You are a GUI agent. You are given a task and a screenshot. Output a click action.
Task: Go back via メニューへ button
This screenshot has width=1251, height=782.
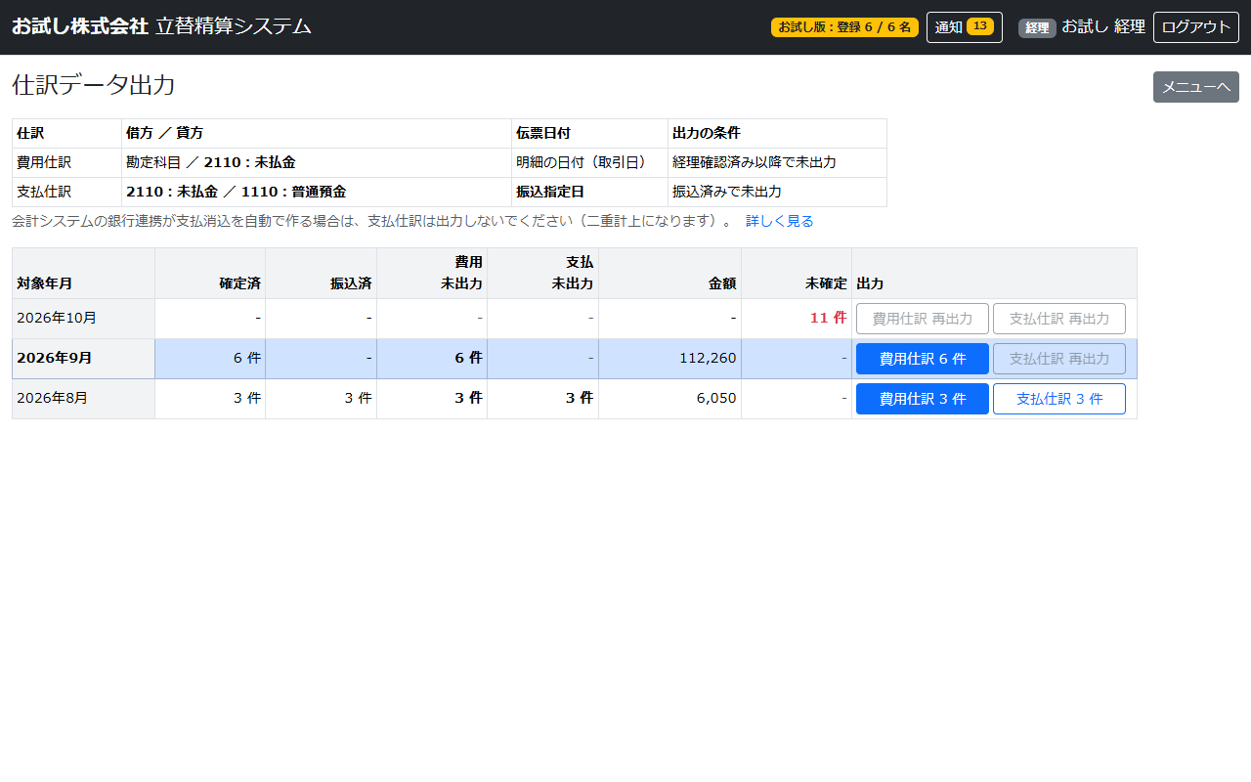1195,87
